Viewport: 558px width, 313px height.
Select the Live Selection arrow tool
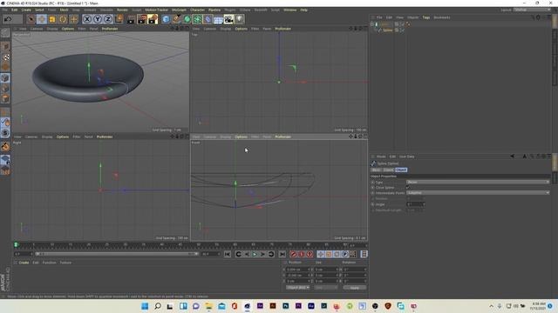point(31,19)
